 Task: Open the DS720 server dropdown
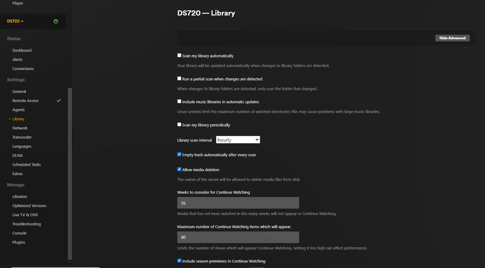15,21
